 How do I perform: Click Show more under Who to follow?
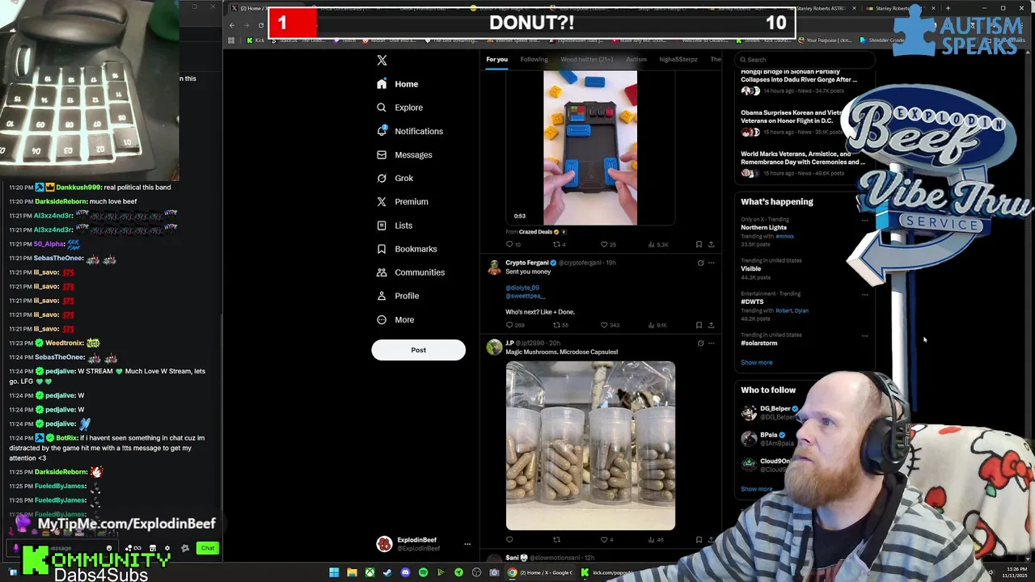pos(756,489)
